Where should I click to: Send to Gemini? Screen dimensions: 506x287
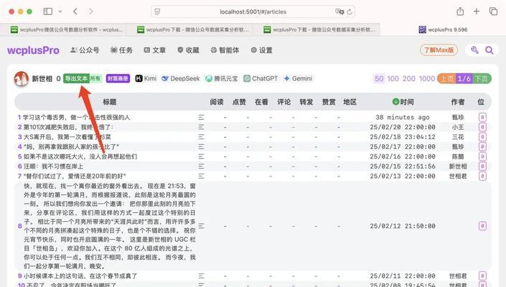[298, 78]
